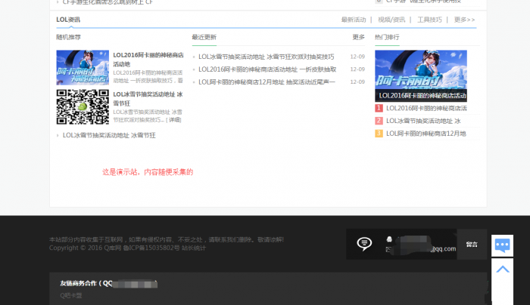This screenshot has width=530, height=305.
Task: Click the red rank 1 badge
Action: coord(379,108)
